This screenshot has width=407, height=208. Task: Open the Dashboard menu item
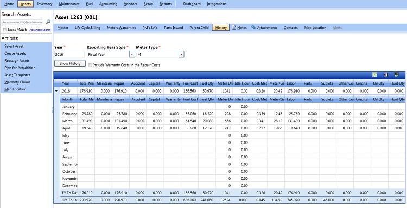point(192,4)
